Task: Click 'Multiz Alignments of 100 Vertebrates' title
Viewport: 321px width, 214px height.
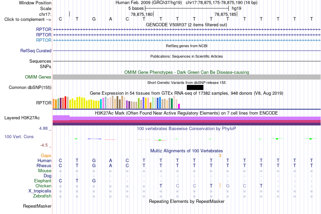Action: pyautogui.click(x=187, y=151)
